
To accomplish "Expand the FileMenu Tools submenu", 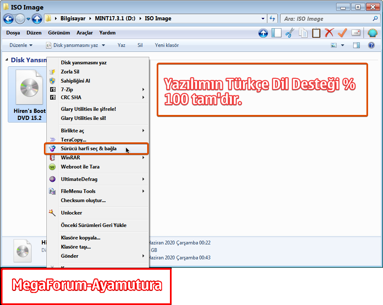I will (x=98, y=191).
